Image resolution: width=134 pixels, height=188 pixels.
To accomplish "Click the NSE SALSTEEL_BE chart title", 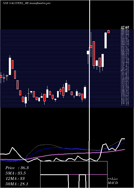I will 27,3.
